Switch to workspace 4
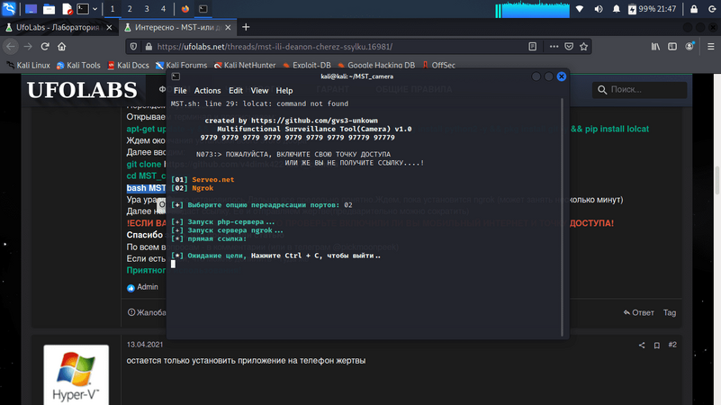Viewport: 721px width, 405px height. pyautogui.click(x=163, y=9)
